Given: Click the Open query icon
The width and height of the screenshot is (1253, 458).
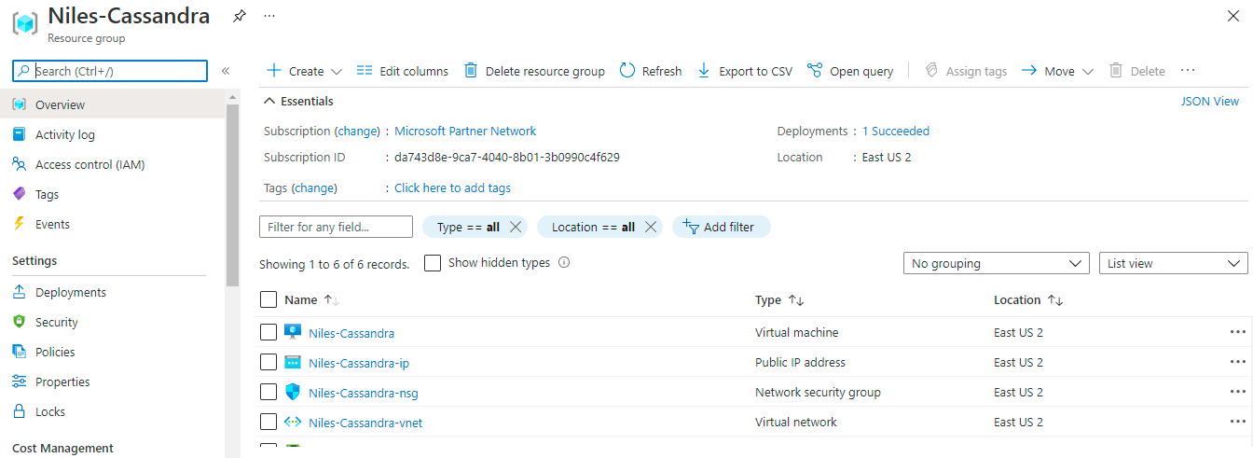Looking at the screenshot, I should point(815,71).
